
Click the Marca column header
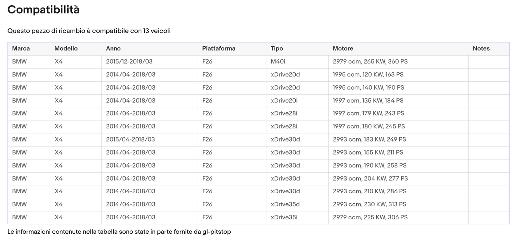coord(21,49)
